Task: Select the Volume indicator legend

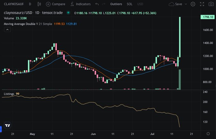Action: coord(9,18)
